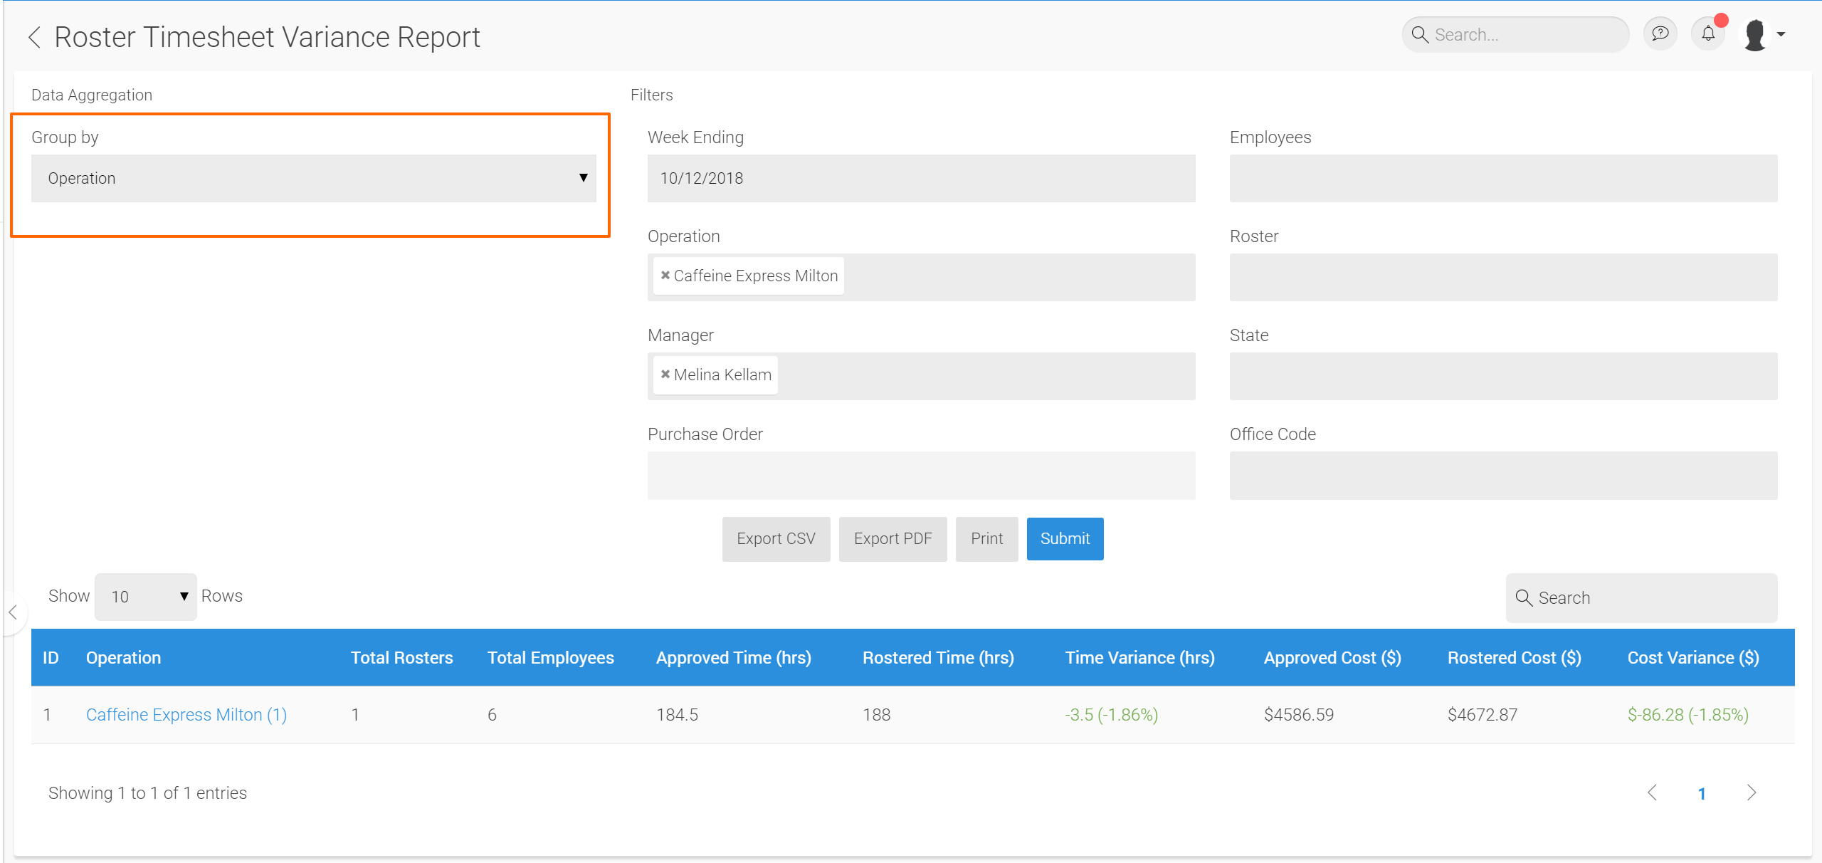Remove the Caffeine Express Milton filter tag
Image resolution: width=1822 pixels, height=863 pixels.
(x=665, y=276)
